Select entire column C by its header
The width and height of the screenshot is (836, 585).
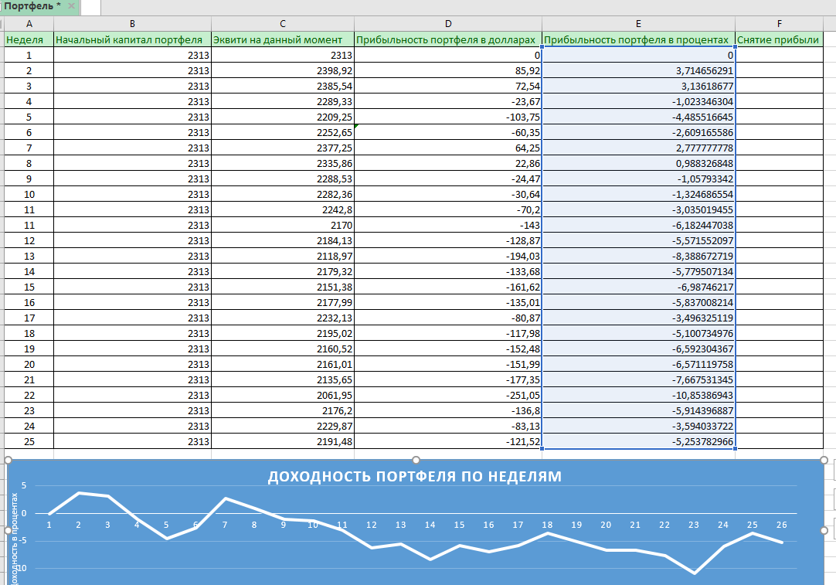coord(282,24)
